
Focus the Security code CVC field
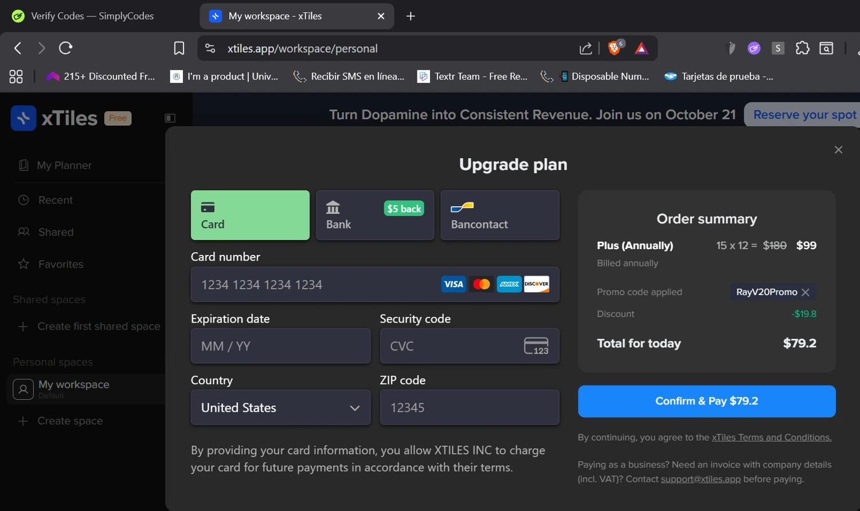point(470,346)
